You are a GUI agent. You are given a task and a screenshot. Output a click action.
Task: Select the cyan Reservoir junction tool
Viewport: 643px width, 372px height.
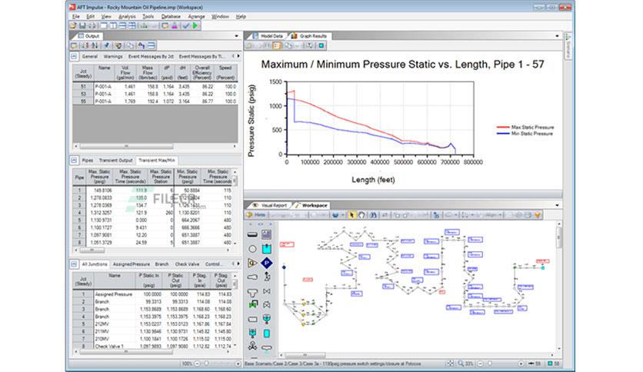[267, 249]
